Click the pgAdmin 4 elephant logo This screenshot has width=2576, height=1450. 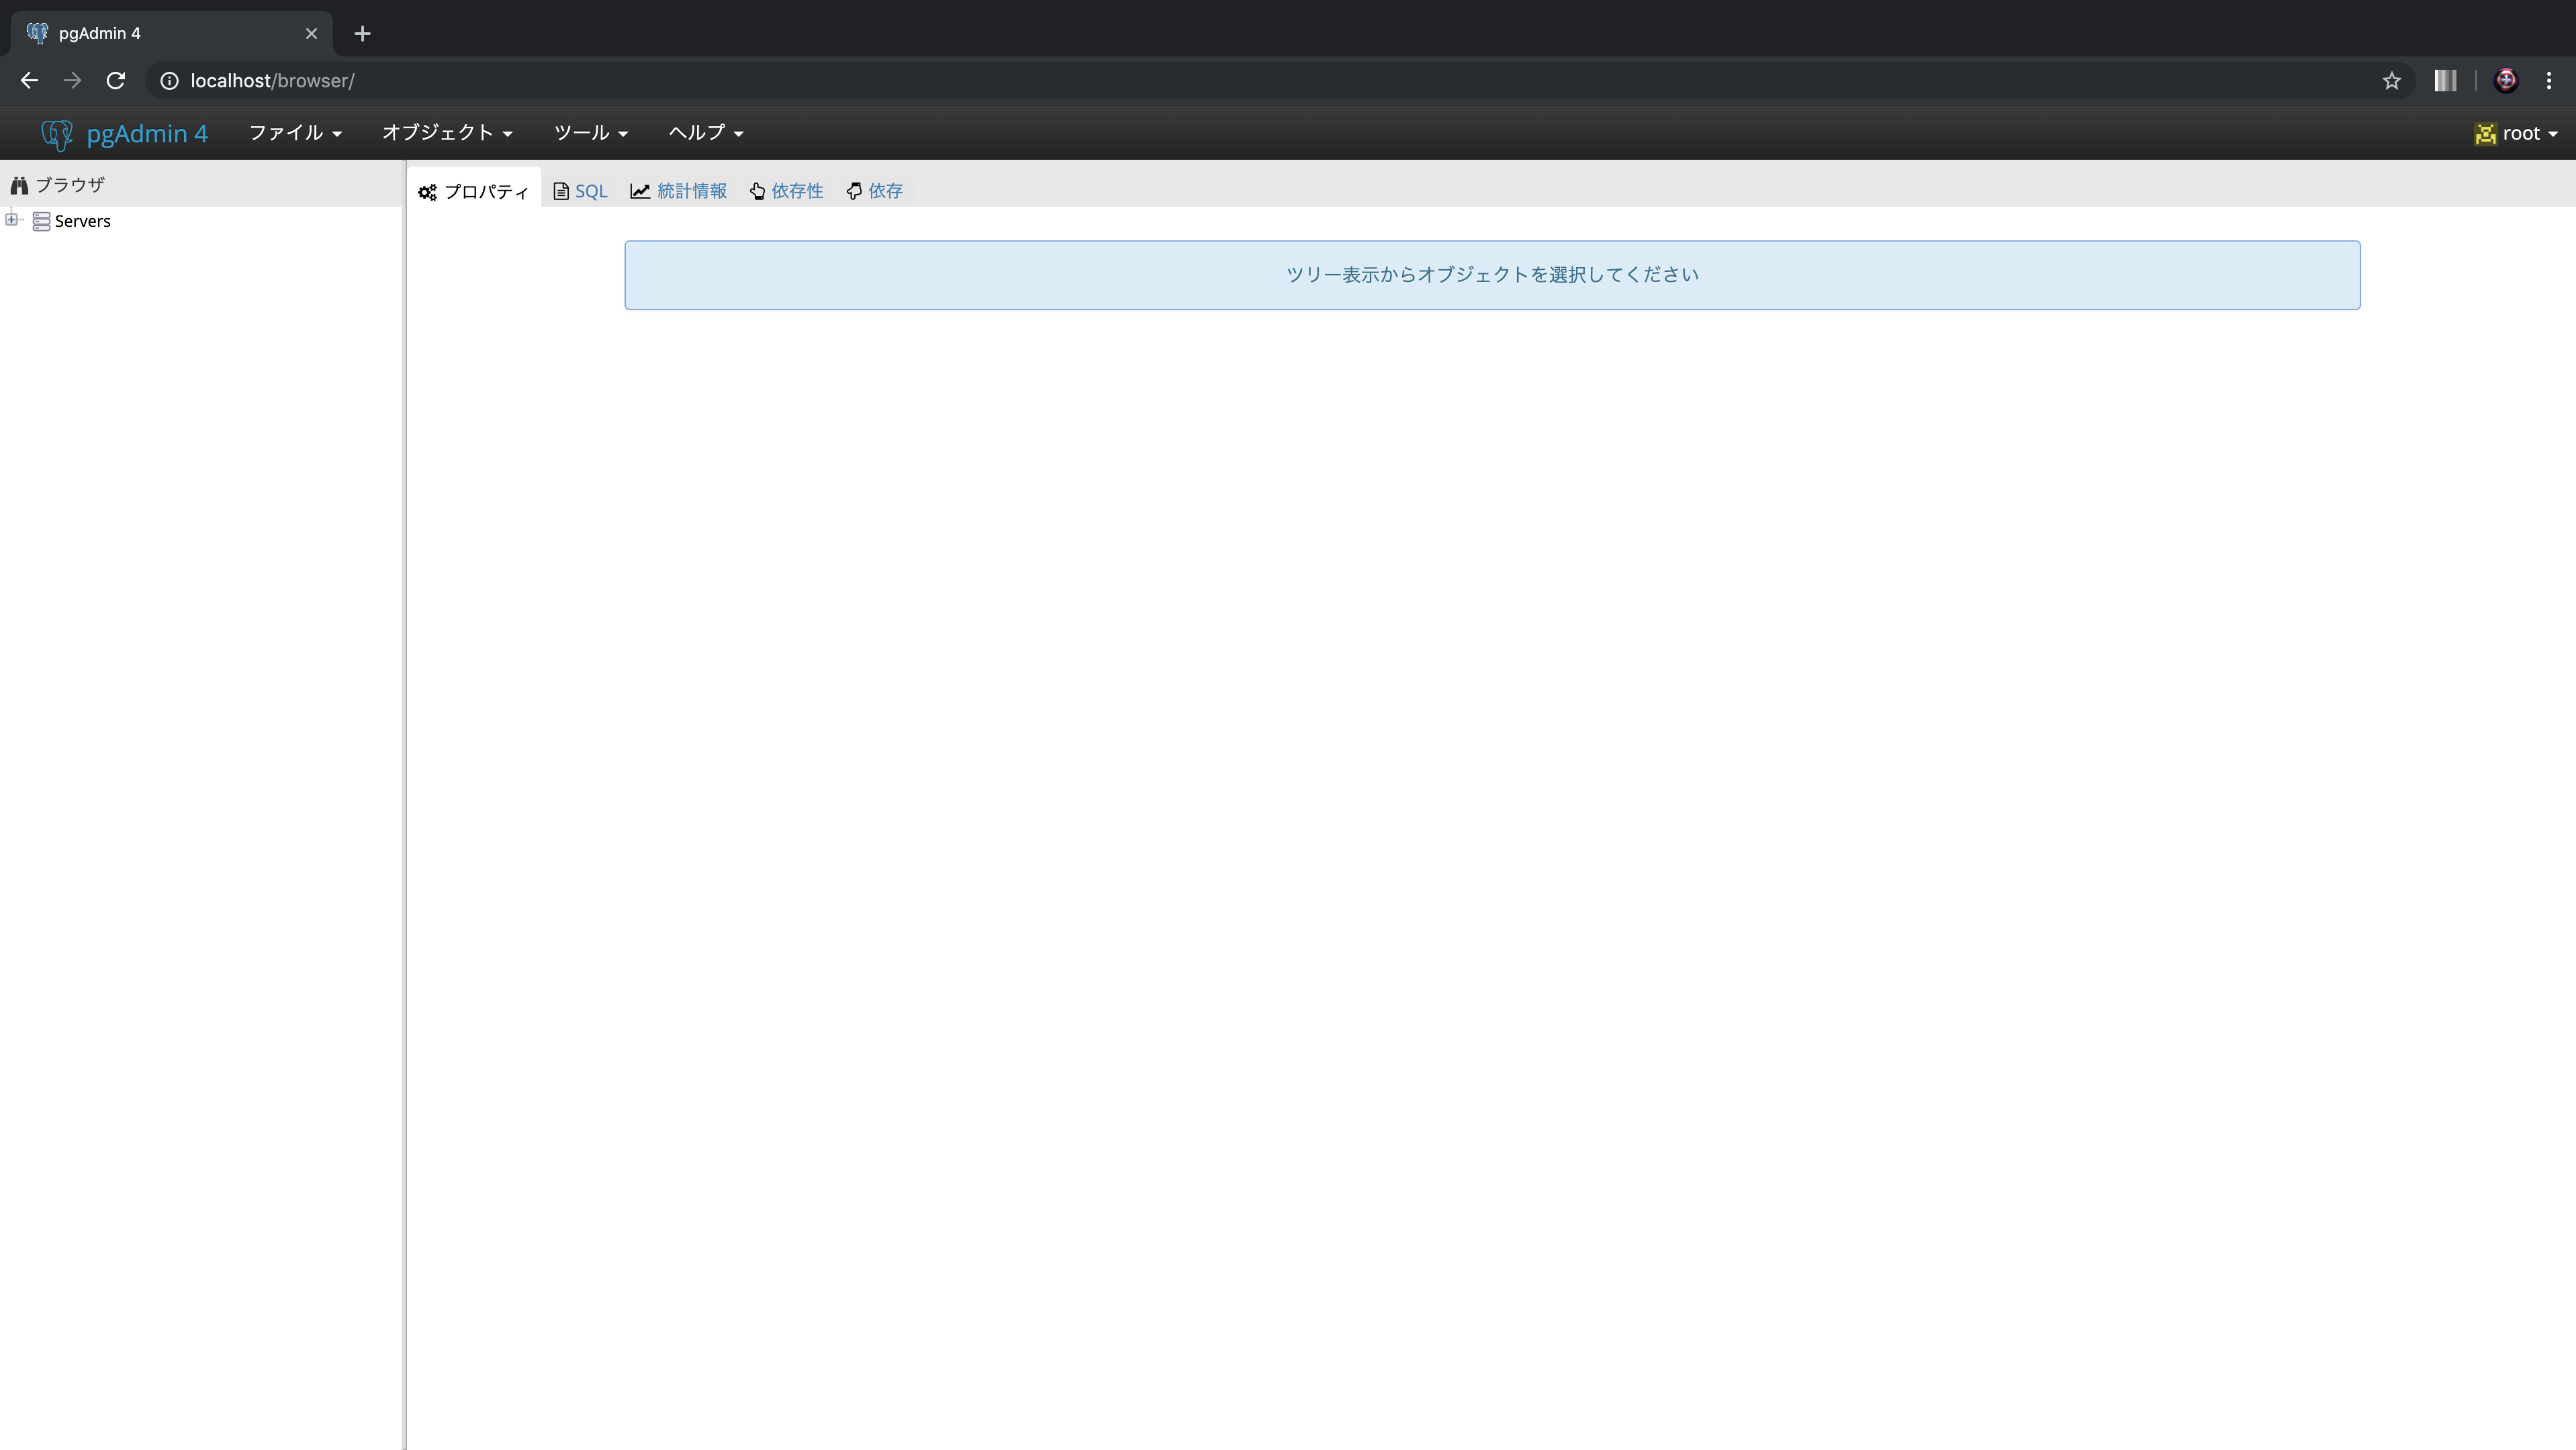tap(57, 134)
